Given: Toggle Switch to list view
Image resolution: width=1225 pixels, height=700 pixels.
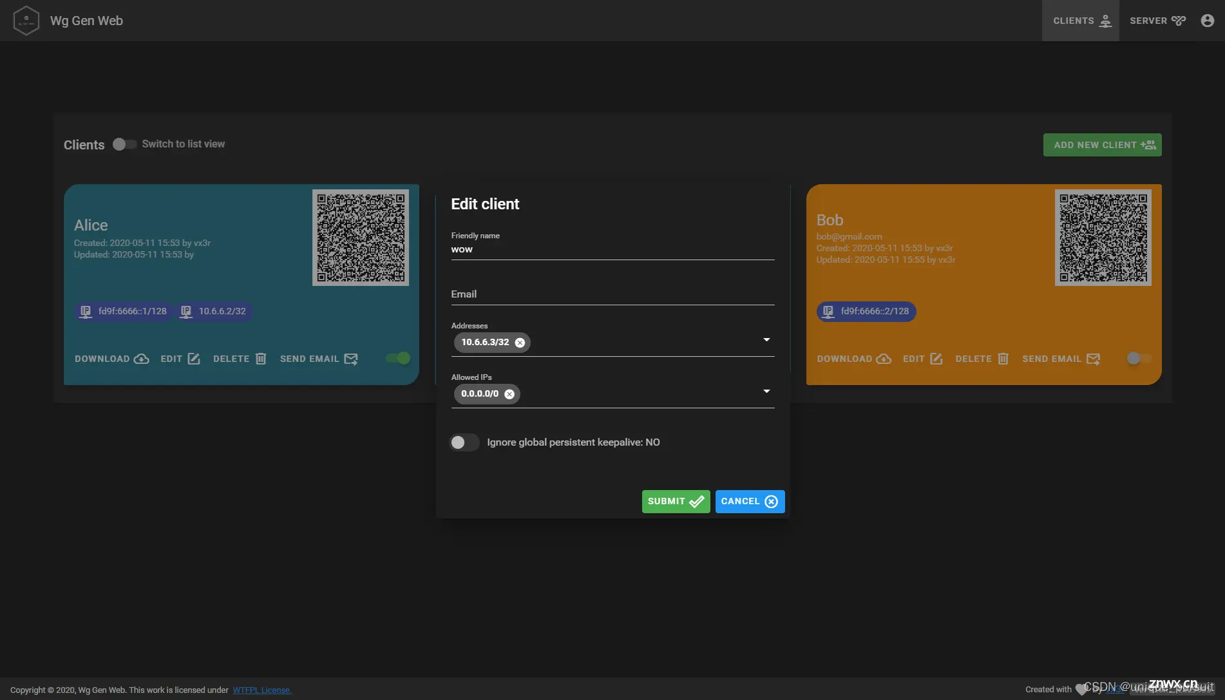Looking at the screenshot, I should 124,144.
